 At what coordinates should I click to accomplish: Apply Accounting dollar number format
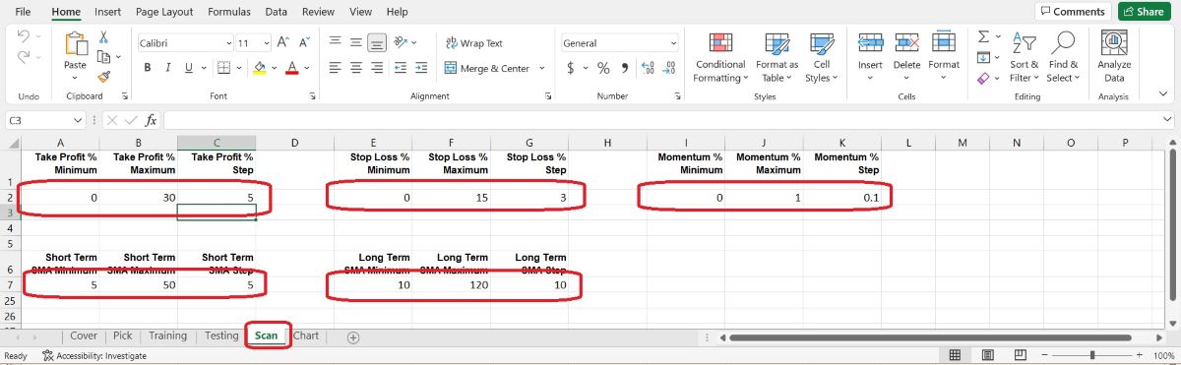(x=571, y=68)
